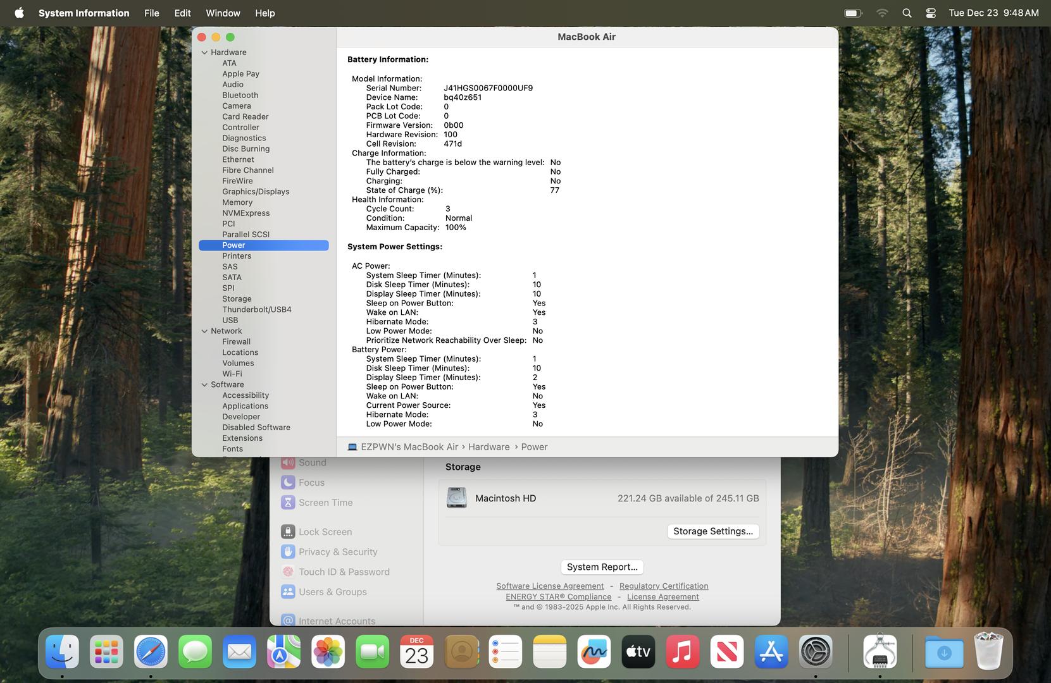This screenshot has height=683, width=1051.
Task: Launch the Freeform app in Dock
Action: pyautogui.click(x=594, y=651)
